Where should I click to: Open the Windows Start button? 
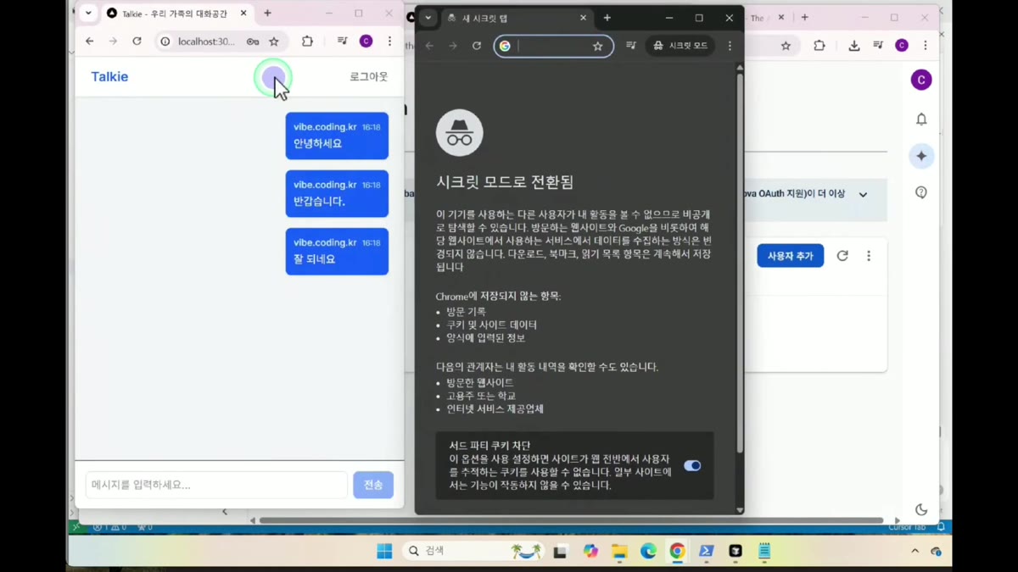click(x=384, y=551)
